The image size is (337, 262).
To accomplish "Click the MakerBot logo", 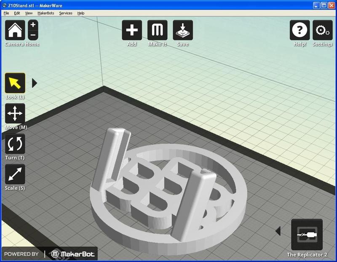I will 73,254.
